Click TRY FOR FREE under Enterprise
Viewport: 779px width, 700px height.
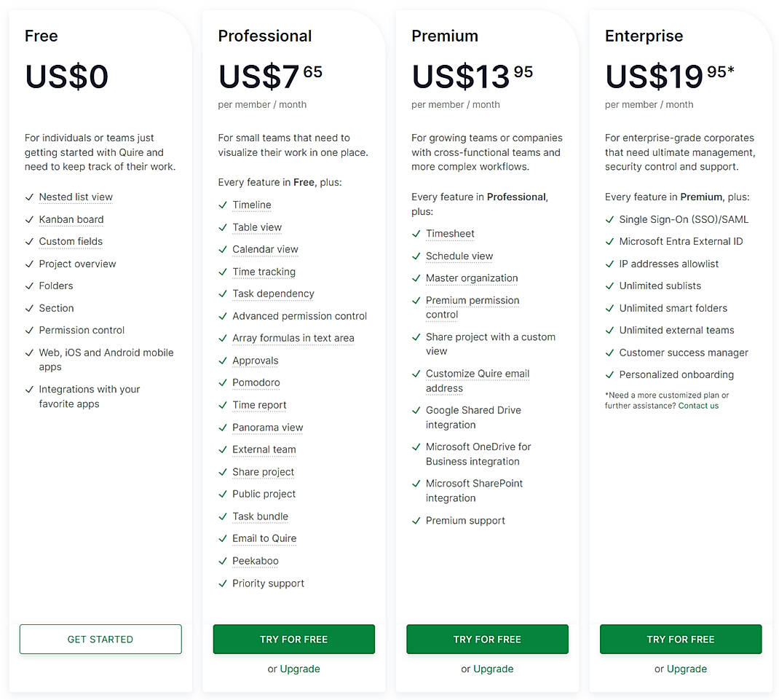click(680, 639)
